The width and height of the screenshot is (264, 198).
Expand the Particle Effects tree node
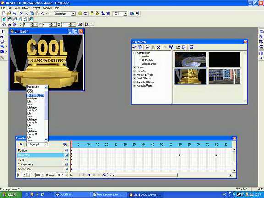tap(135, 82)
